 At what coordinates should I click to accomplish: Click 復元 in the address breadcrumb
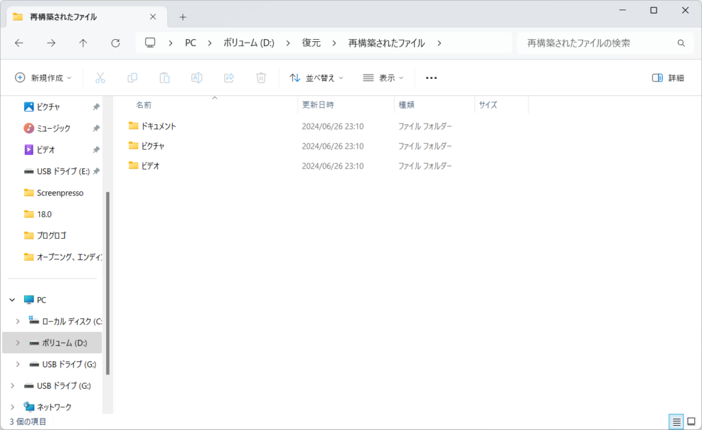[x=311, y=43]
